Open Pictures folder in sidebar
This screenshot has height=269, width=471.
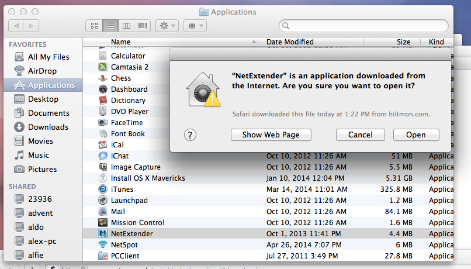pos(43,169)
